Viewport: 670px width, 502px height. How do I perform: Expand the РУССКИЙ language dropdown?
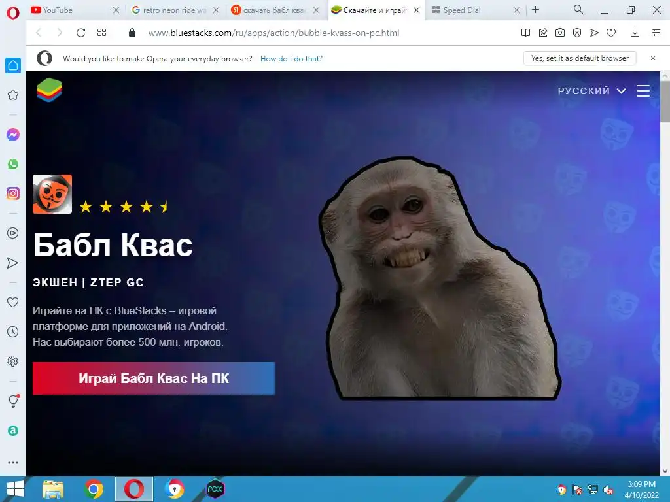coord(591,90)
